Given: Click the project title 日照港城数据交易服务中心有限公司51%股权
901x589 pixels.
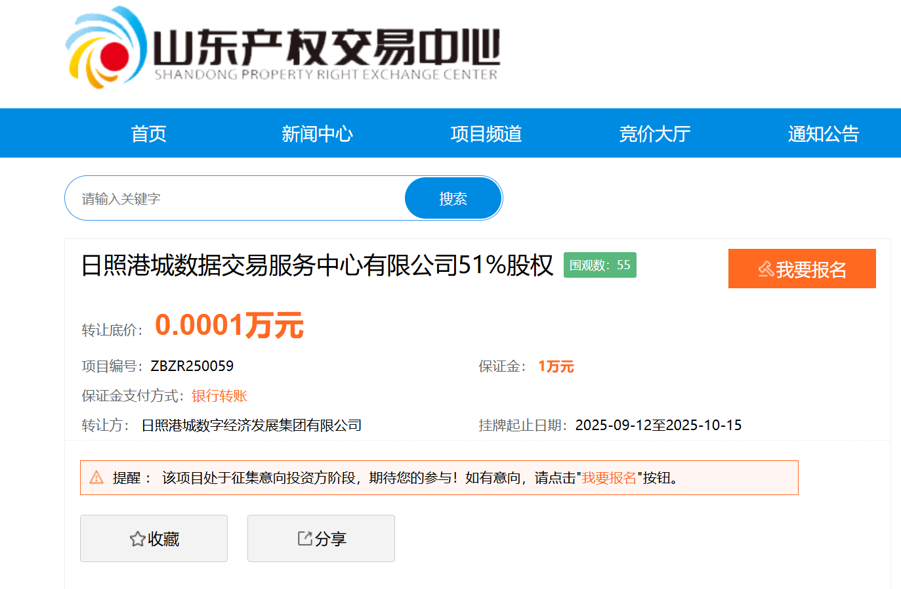Looking at the screenshot, I should pos(318,265).
